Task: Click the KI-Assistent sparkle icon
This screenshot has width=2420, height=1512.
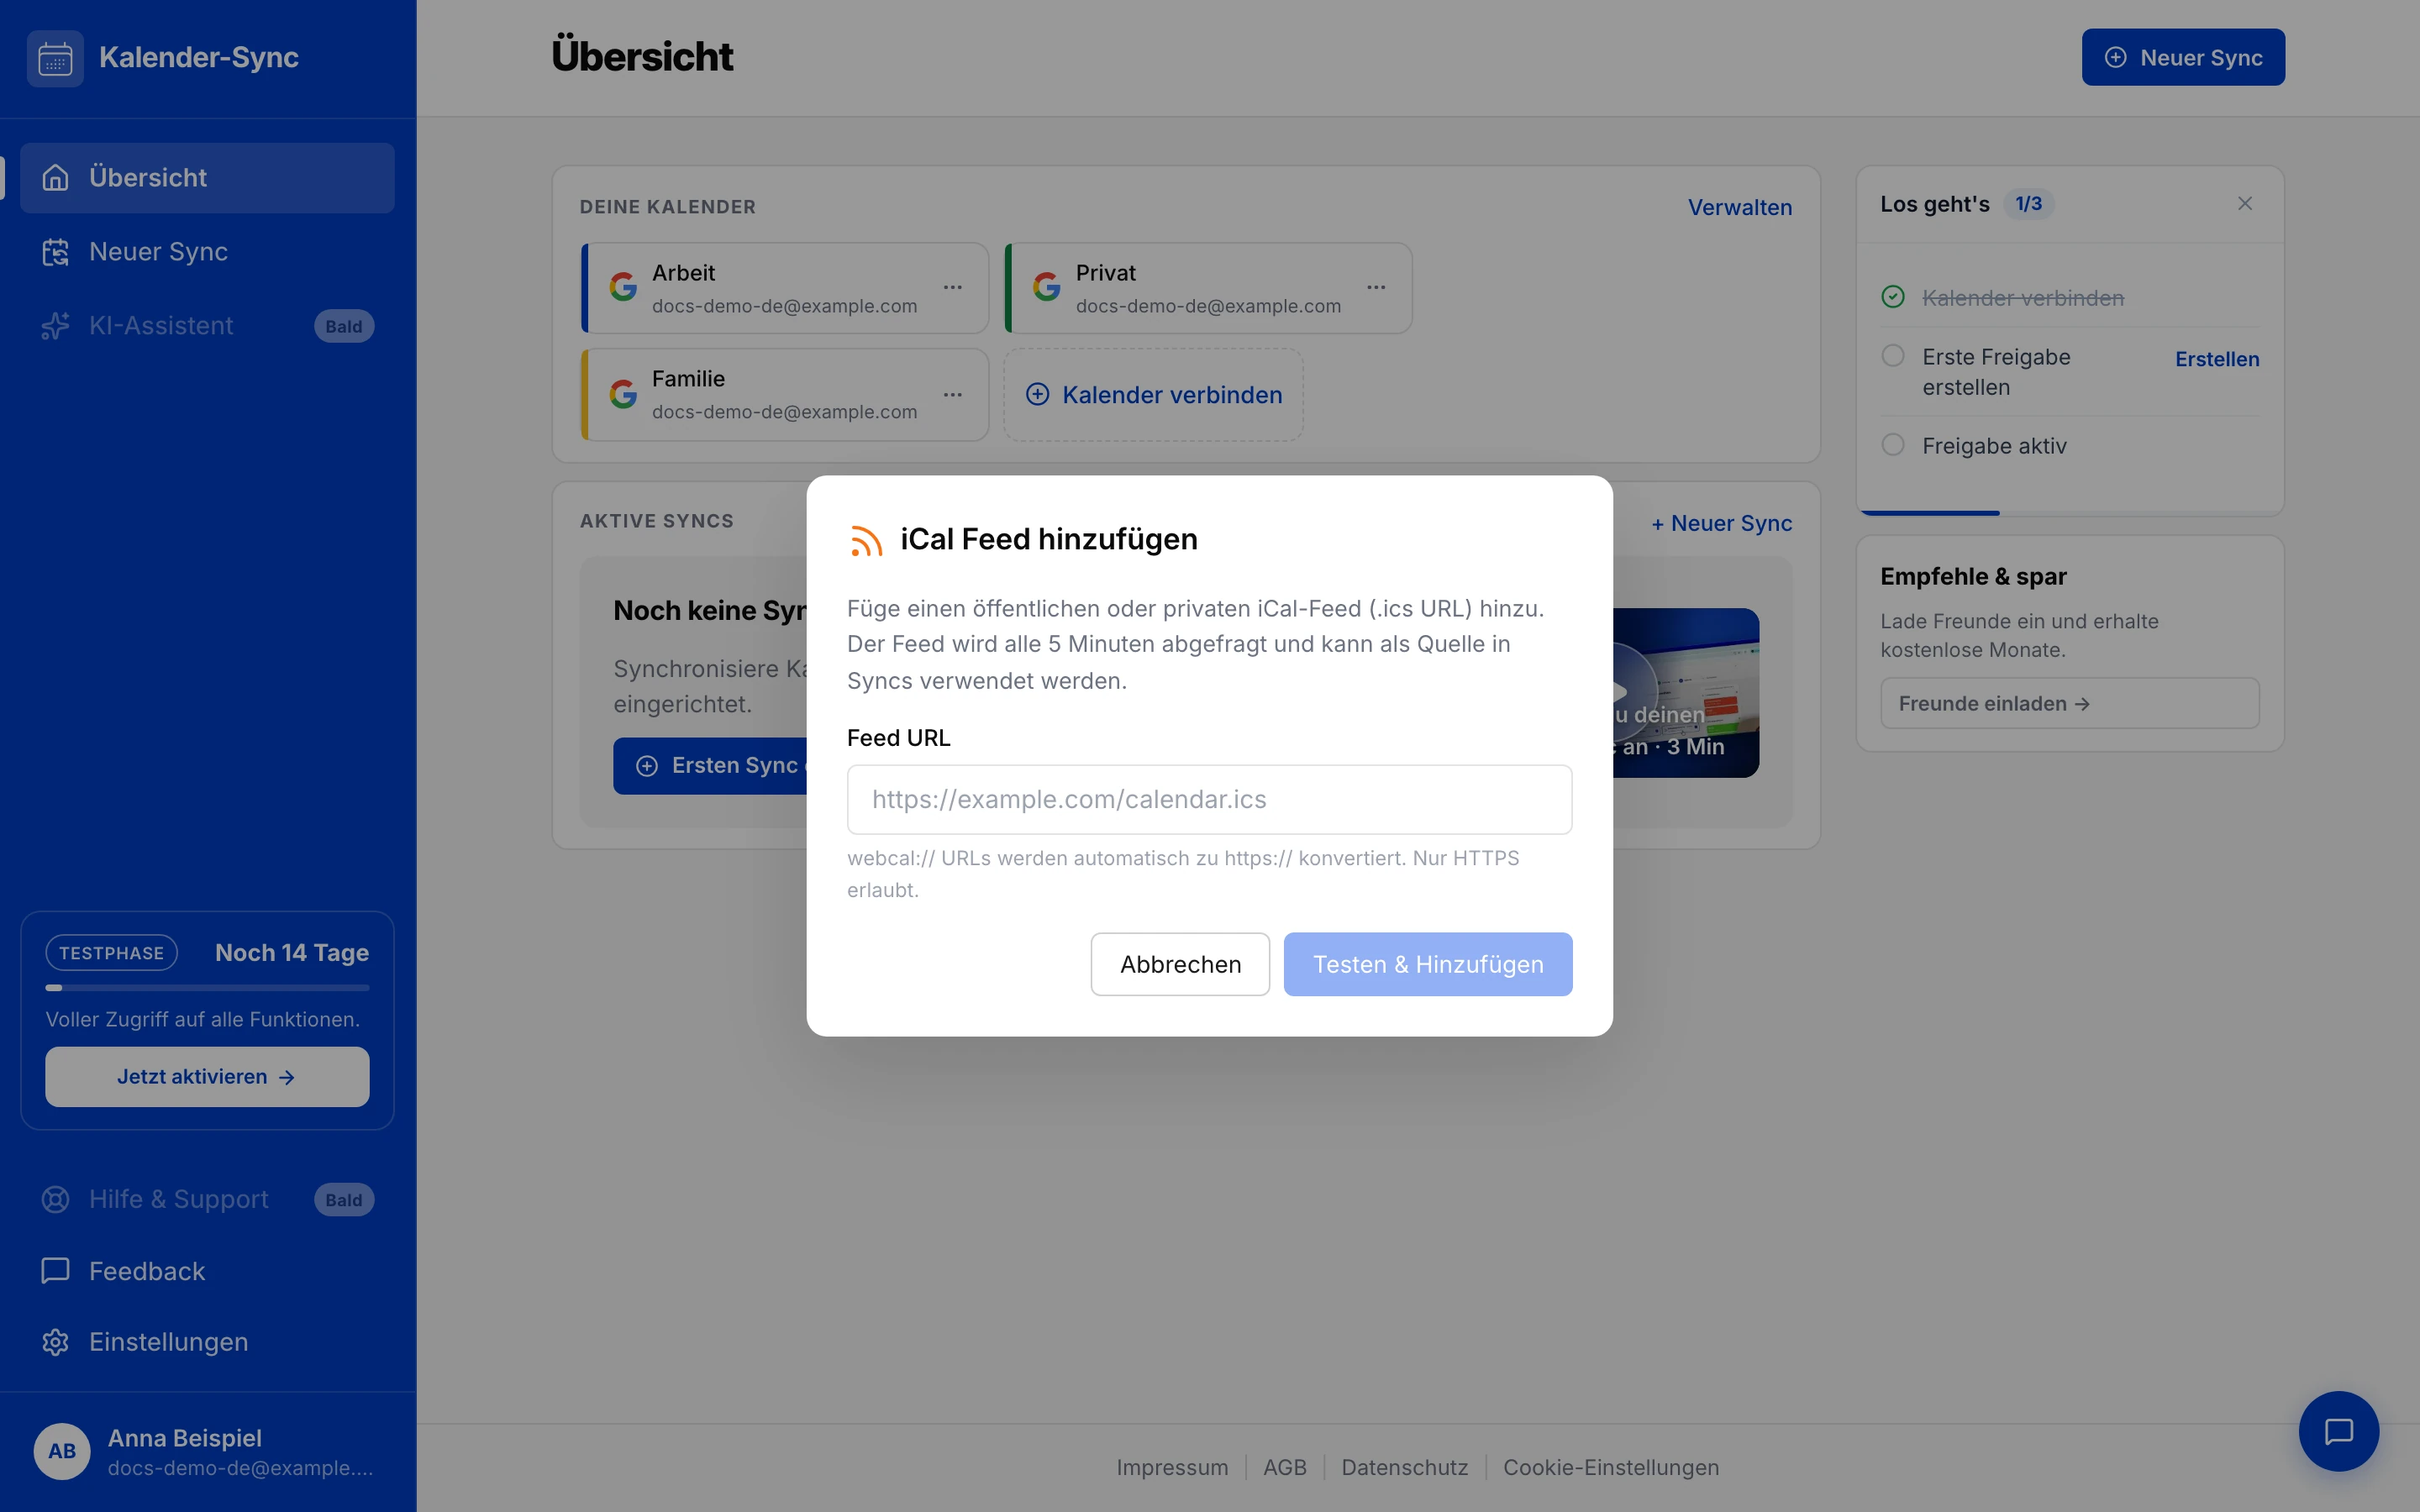Action: coord(55,325)
